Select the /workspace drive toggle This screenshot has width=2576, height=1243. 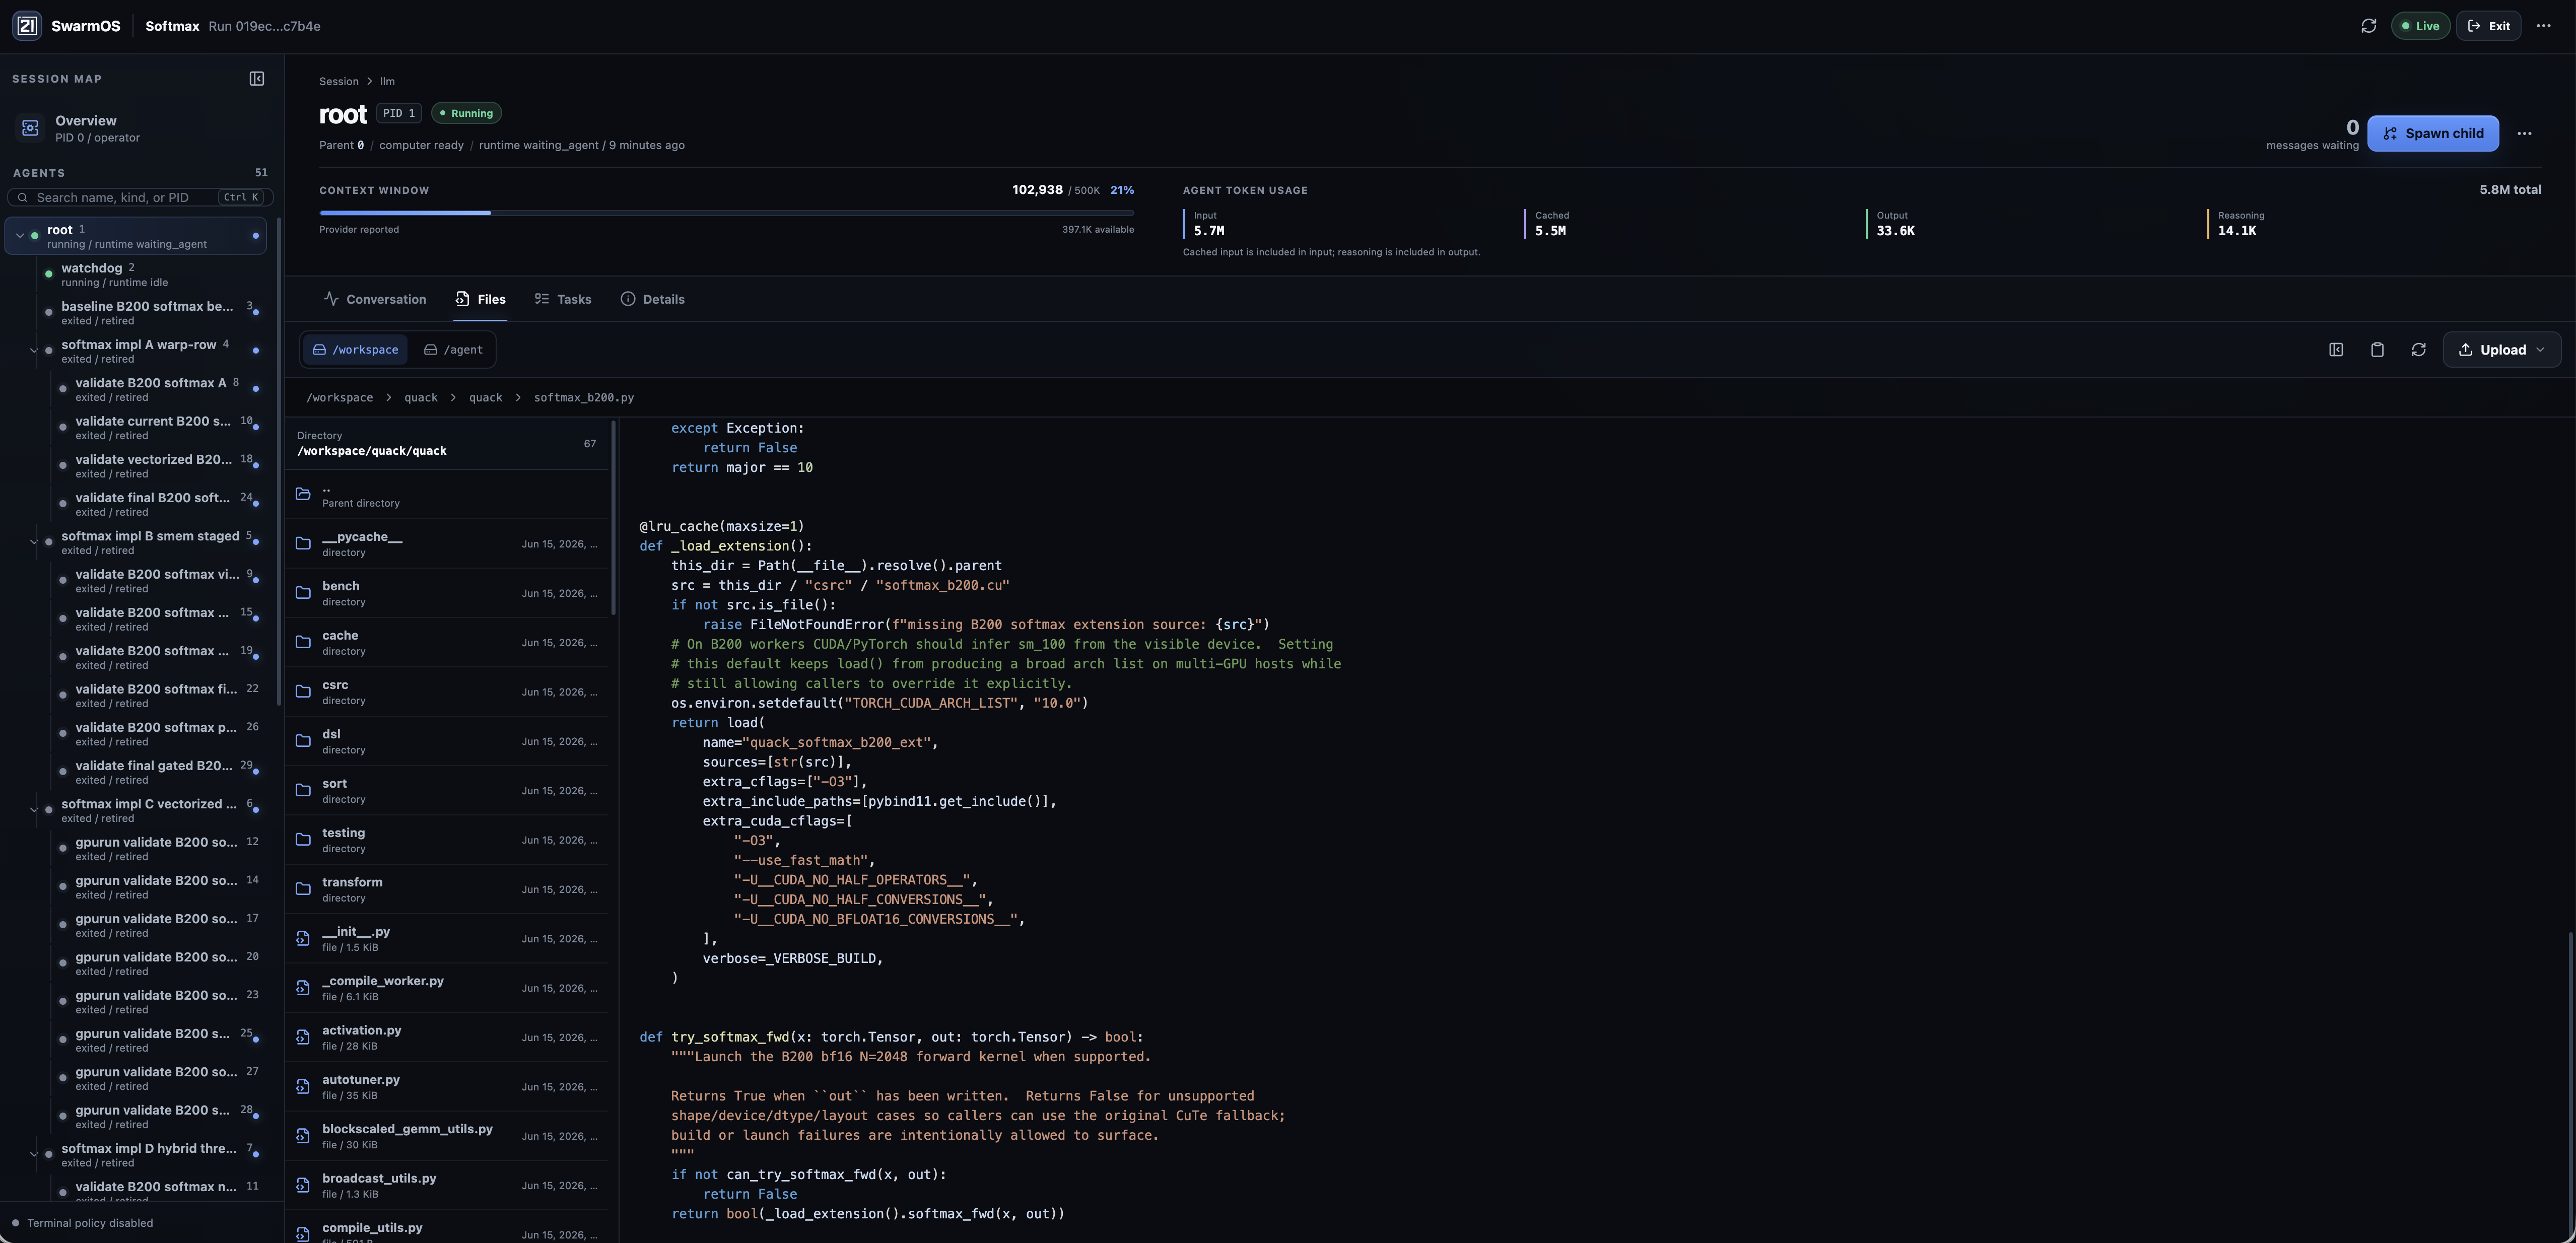click(355, 350)
